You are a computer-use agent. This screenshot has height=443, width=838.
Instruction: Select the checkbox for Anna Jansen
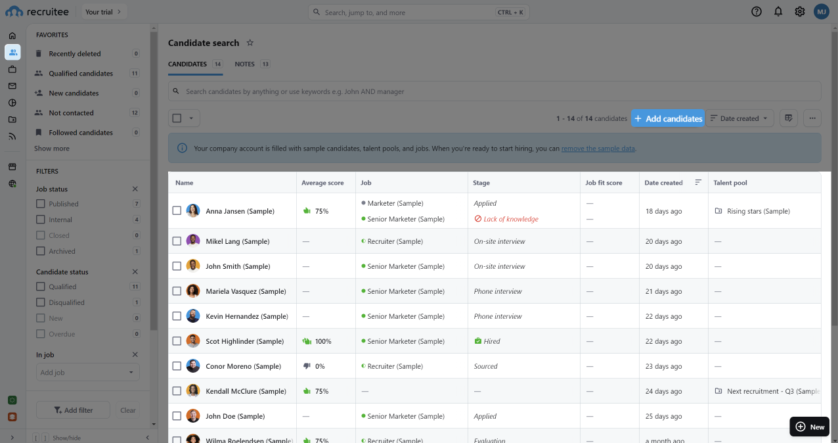(x=177, y=211)
